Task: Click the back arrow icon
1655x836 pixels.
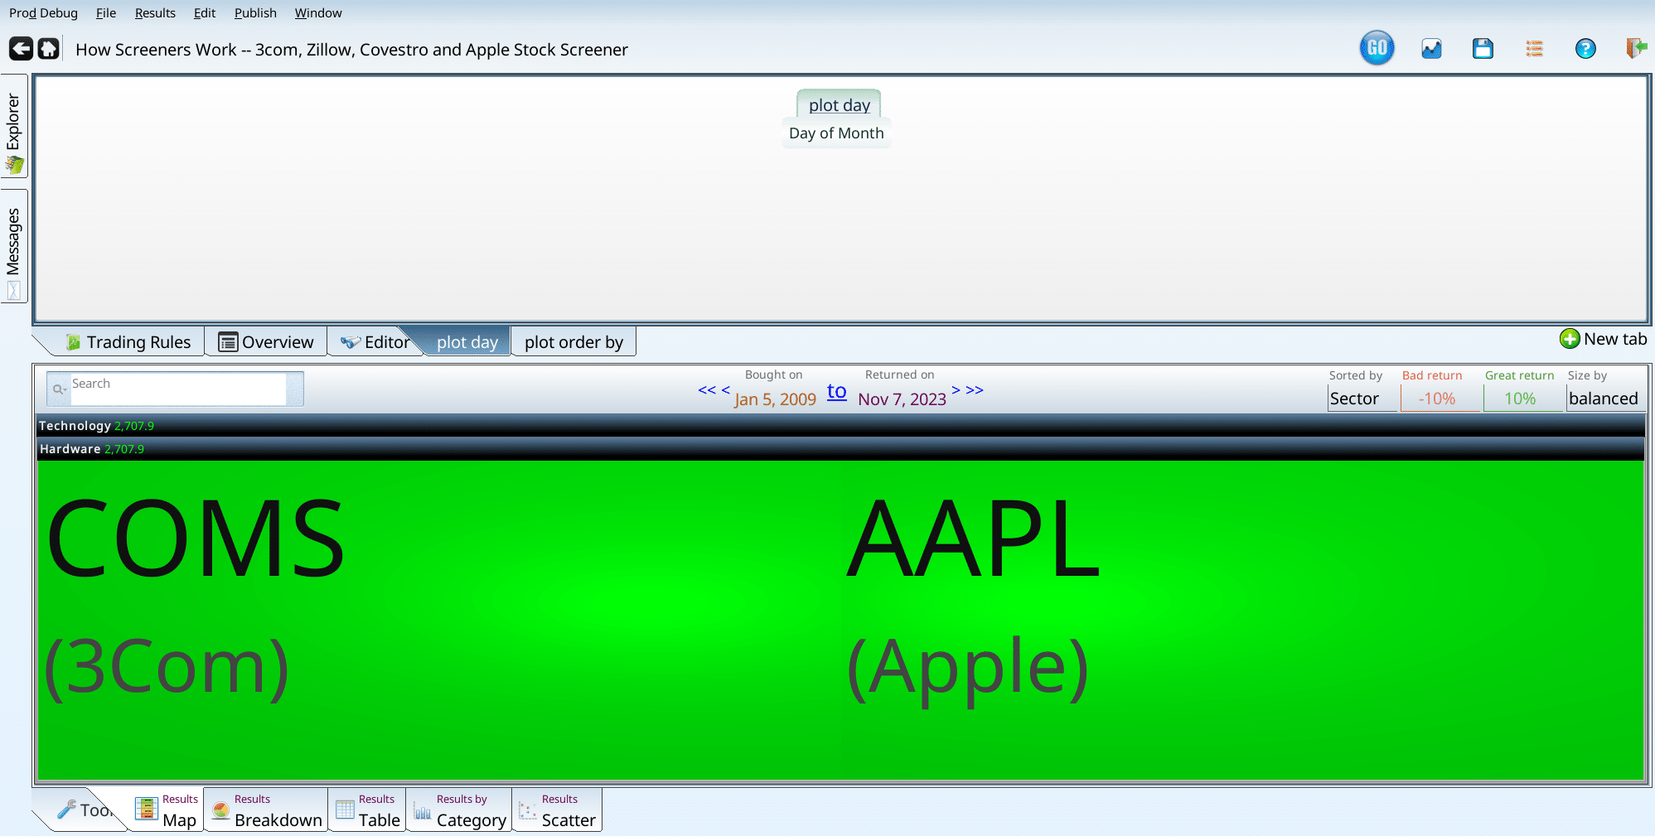Action: click(21, 49)
